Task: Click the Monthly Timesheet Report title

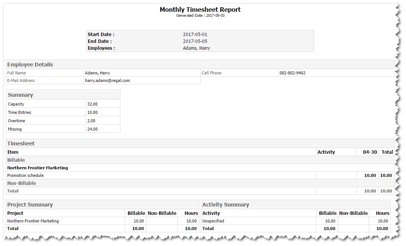Action: (200, 9)
